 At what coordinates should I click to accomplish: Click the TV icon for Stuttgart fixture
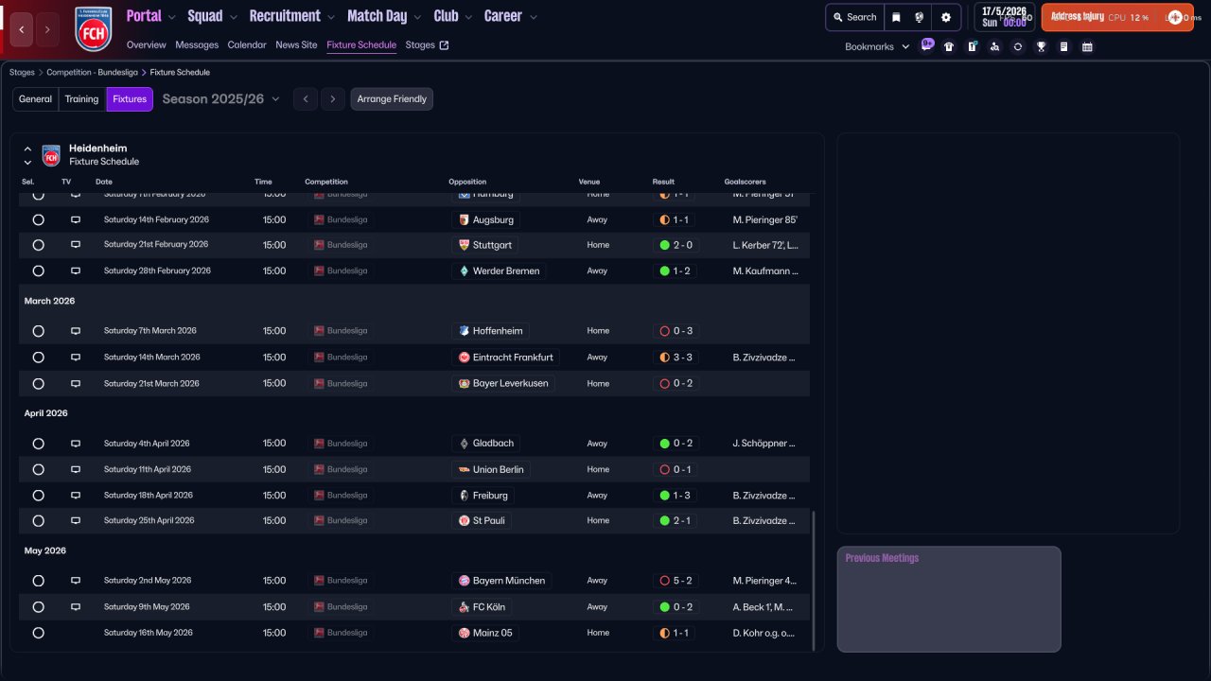coord(76,245)
